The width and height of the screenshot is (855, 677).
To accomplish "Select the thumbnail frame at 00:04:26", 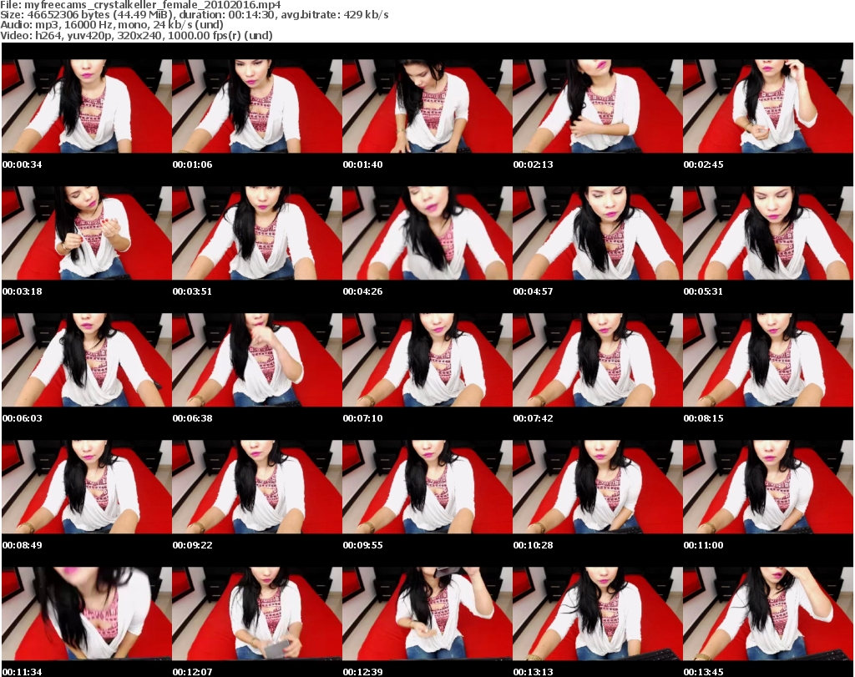I will pos(427,233).
